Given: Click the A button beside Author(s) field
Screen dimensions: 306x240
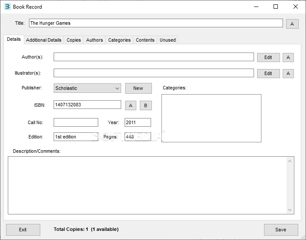Looking at the screenshot, I should tap(288, 57).
